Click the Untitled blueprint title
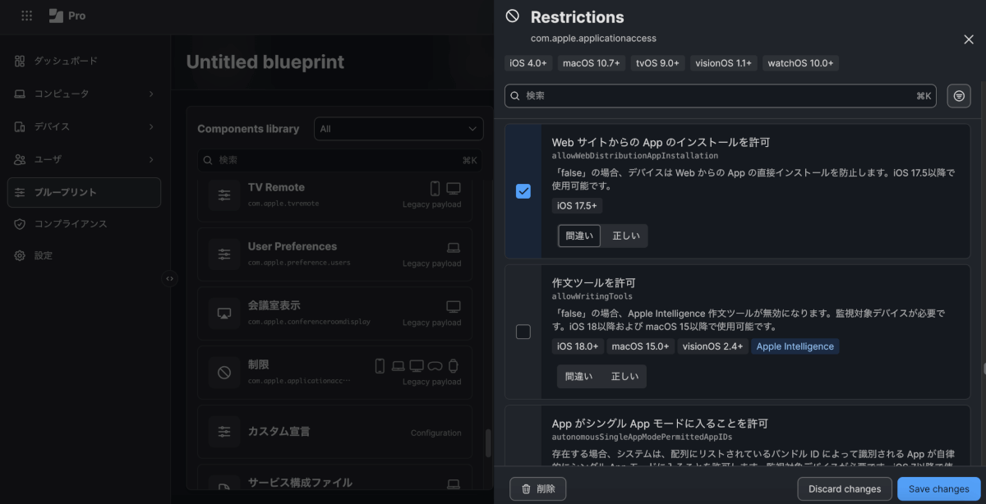 [265, 62]
